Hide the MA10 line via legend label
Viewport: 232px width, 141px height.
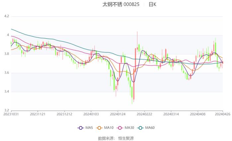point(109,128)
